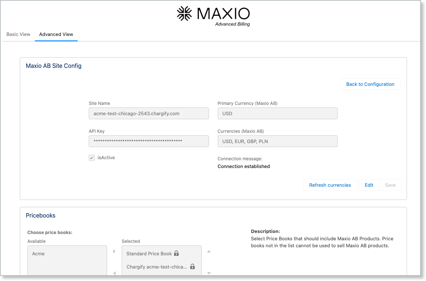Image resolution: width=426 pixels, height=281 pixels.
Task: Click the Primary Currency field showing USD
Action: 278,113
